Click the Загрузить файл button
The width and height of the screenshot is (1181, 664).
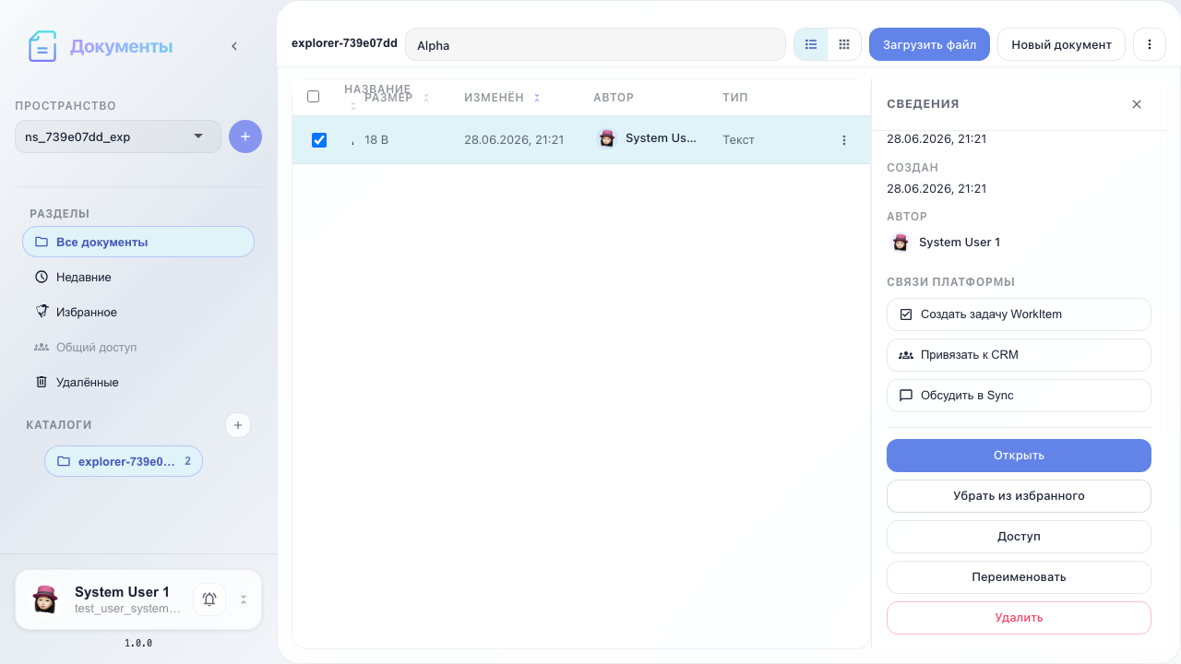pos(929,44)
